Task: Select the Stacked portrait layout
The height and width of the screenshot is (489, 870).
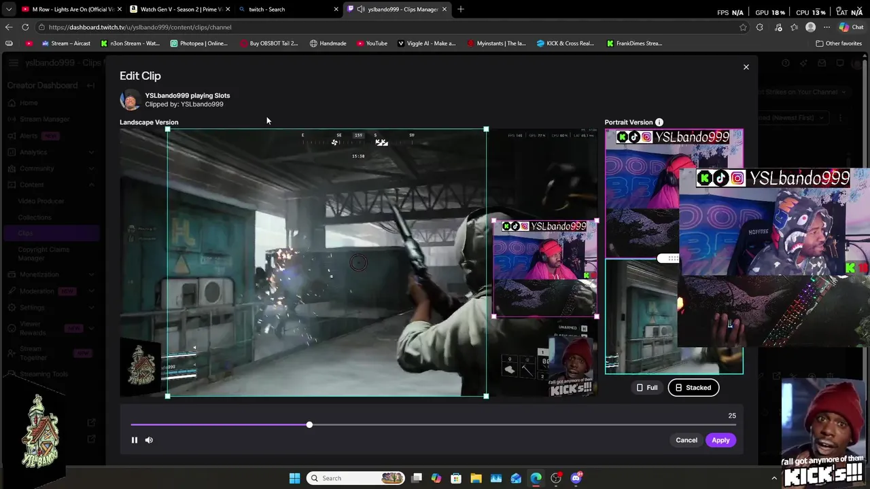Action: click(x=693, y=388)
